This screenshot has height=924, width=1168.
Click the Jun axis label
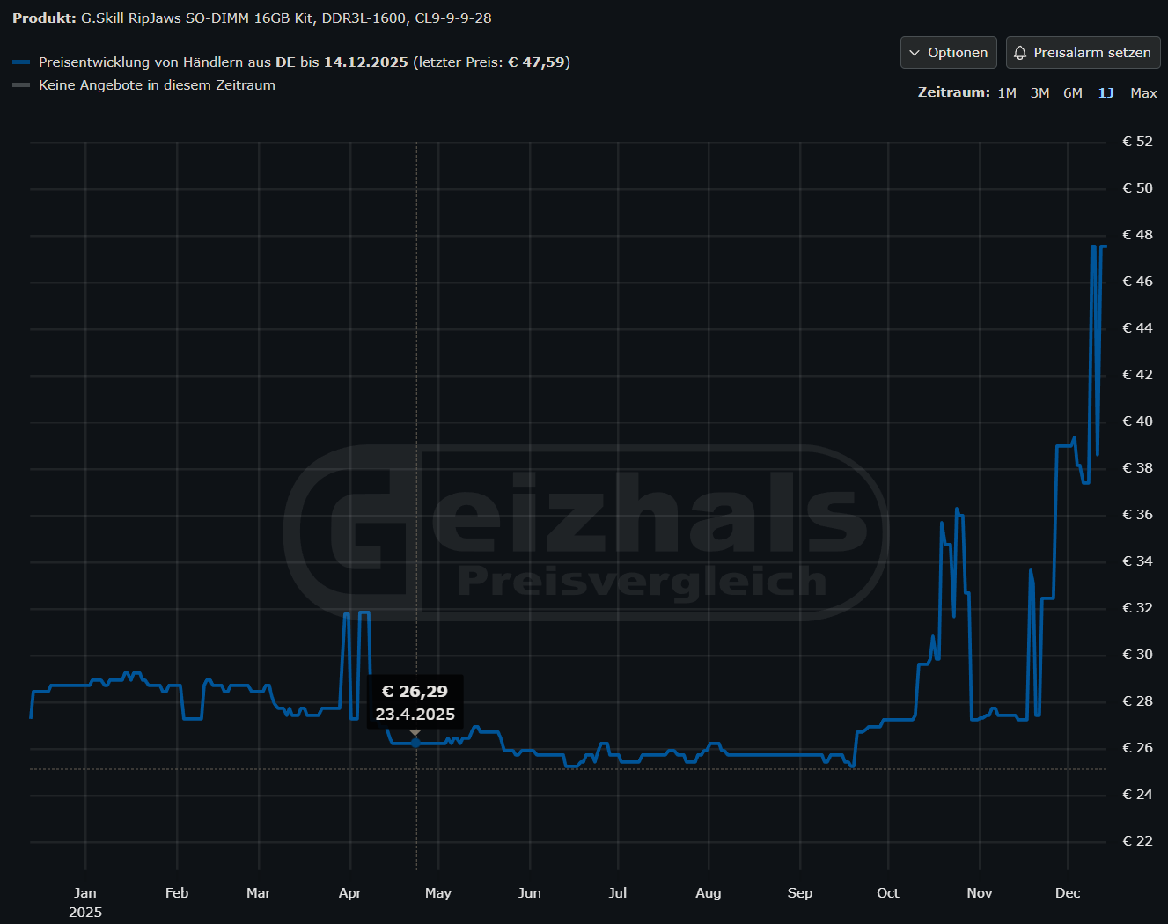pyautogui.click(x=530, y=892)
